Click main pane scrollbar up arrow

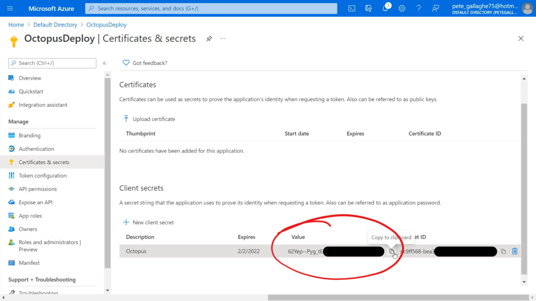pyautogui.click(x=524, y=78)
